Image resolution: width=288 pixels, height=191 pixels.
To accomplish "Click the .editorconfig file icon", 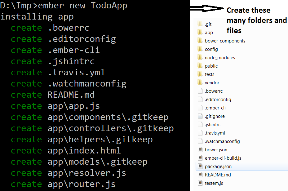I will pyautogui.click(x=200, y=99).
